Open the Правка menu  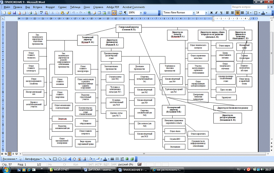pyautogui.click(x=18, y=7)
